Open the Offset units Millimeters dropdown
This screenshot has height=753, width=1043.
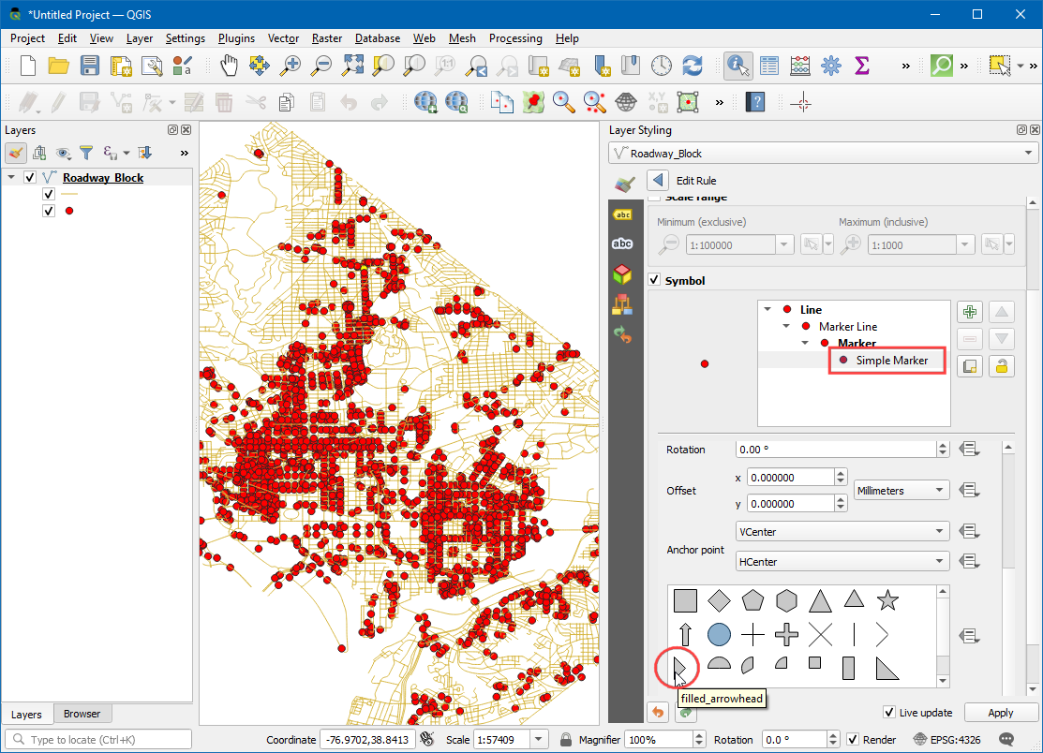click(x=901, y=491)
